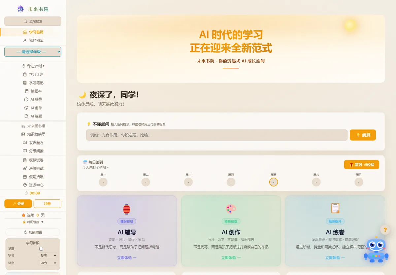Open 知识放映厅 via its film icon

[x=23, y=134]
